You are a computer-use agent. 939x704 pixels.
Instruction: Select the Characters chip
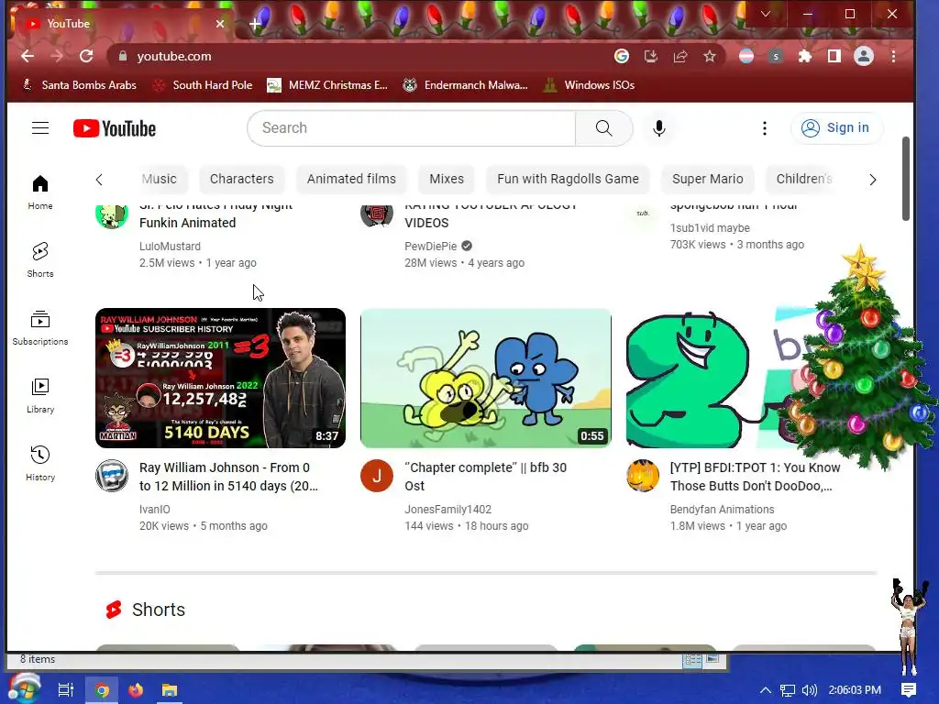coord(241,179)
